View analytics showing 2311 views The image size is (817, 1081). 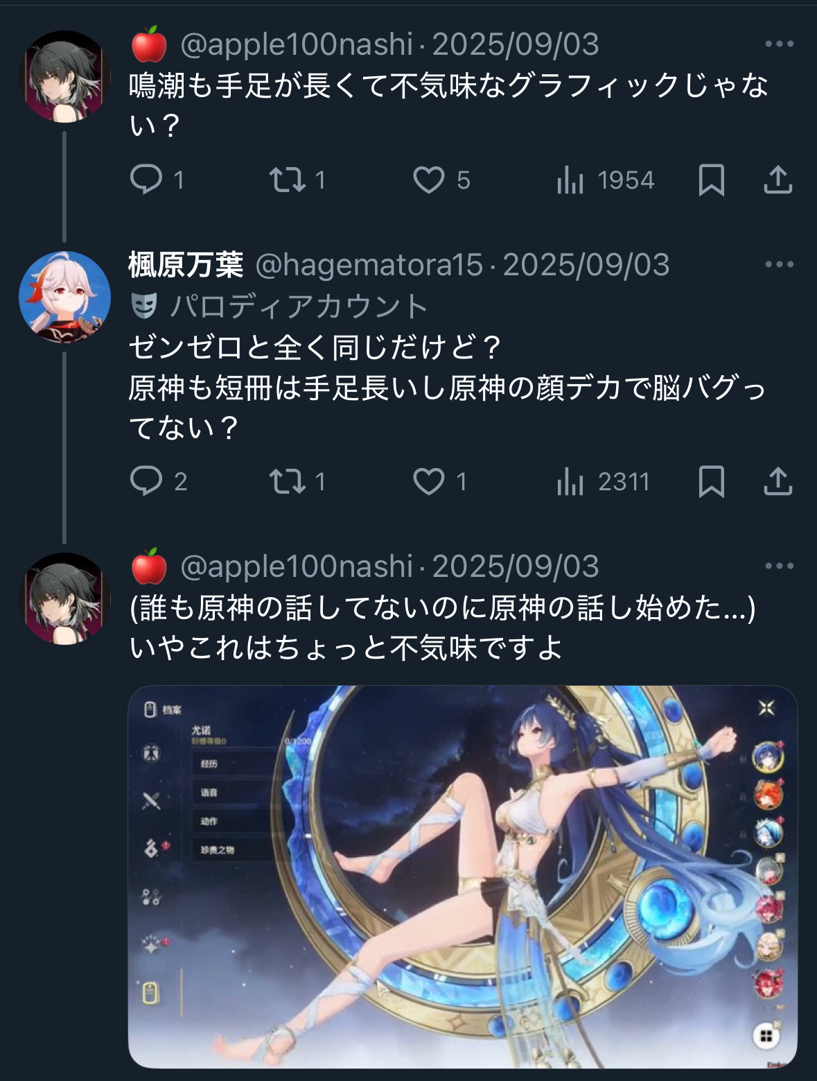pos(603,482)
